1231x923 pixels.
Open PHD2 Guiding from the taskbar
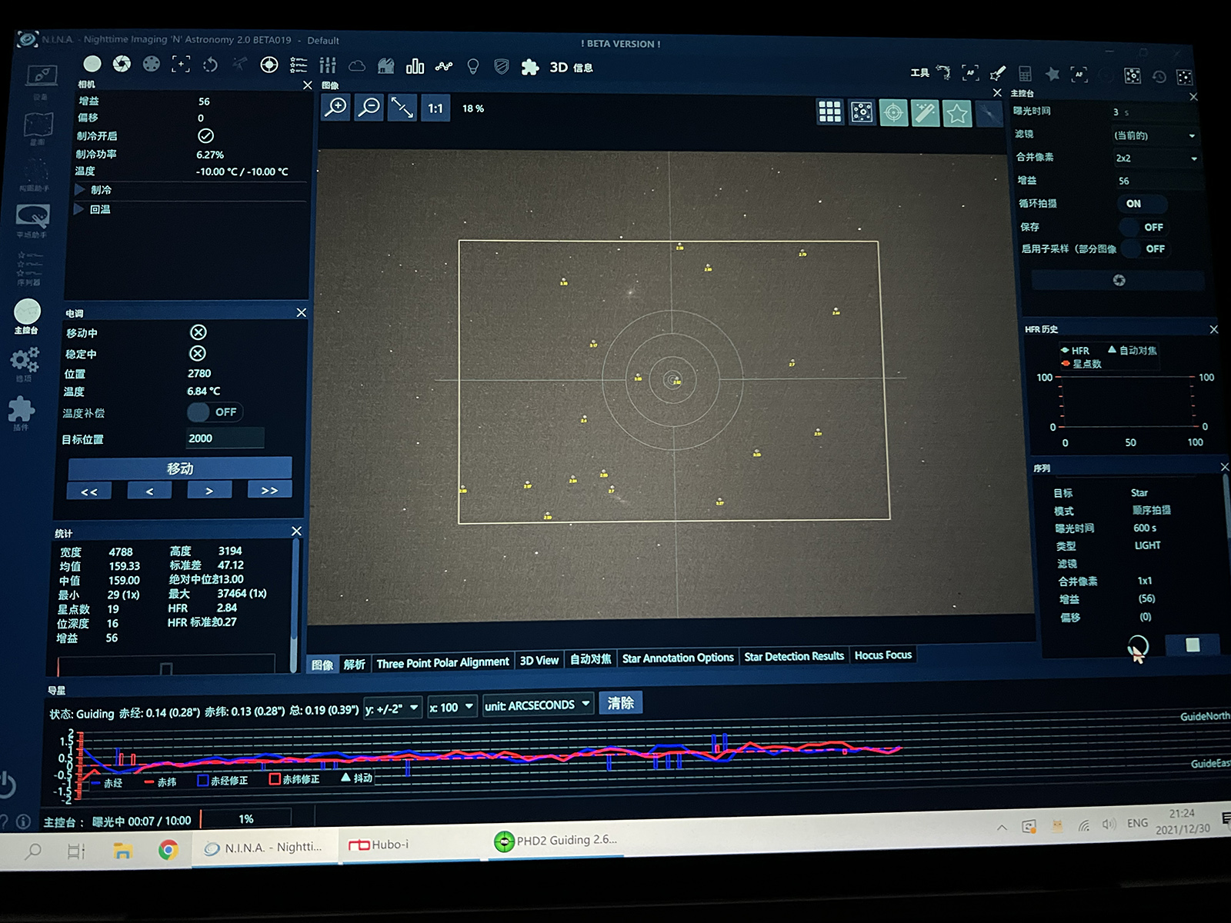tap(555, 841)
